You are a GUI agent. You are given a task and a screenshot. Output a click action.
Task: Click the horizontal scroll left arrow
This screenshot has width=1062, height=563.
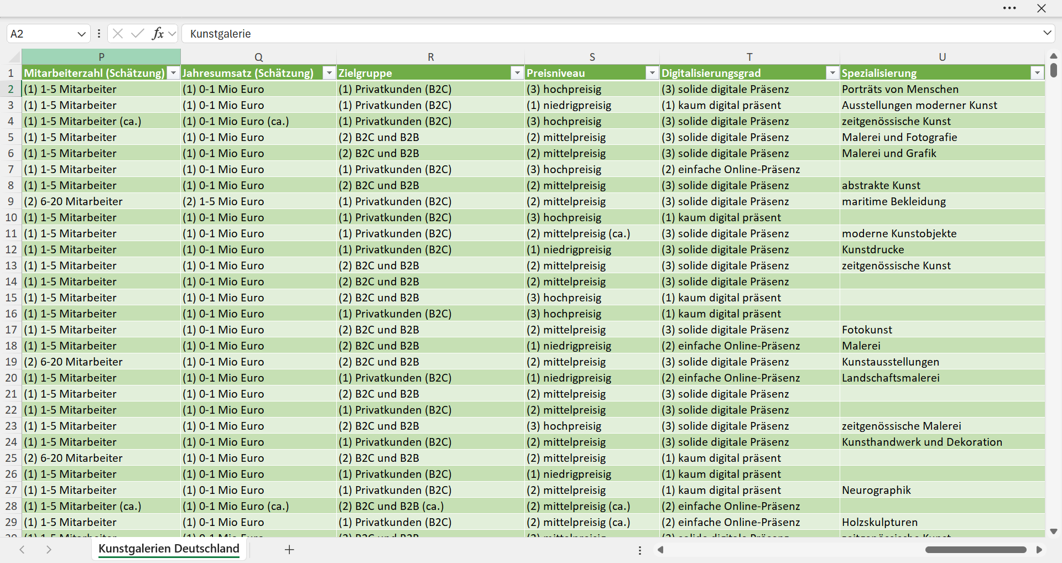(660, 550)
